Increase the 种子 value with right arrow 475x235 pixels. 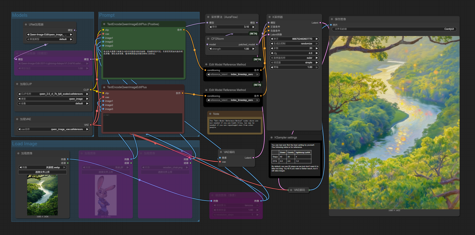point(317,39)
